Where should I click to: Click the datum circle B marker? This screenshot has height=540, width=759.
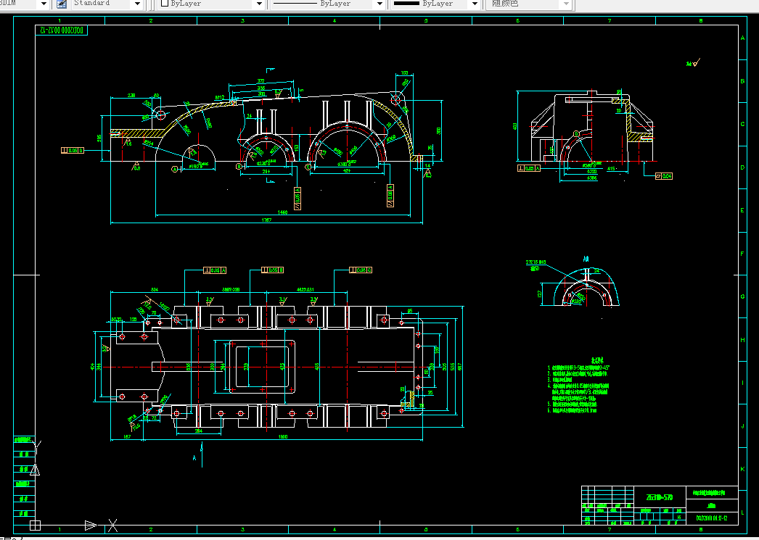pos(239,166)
